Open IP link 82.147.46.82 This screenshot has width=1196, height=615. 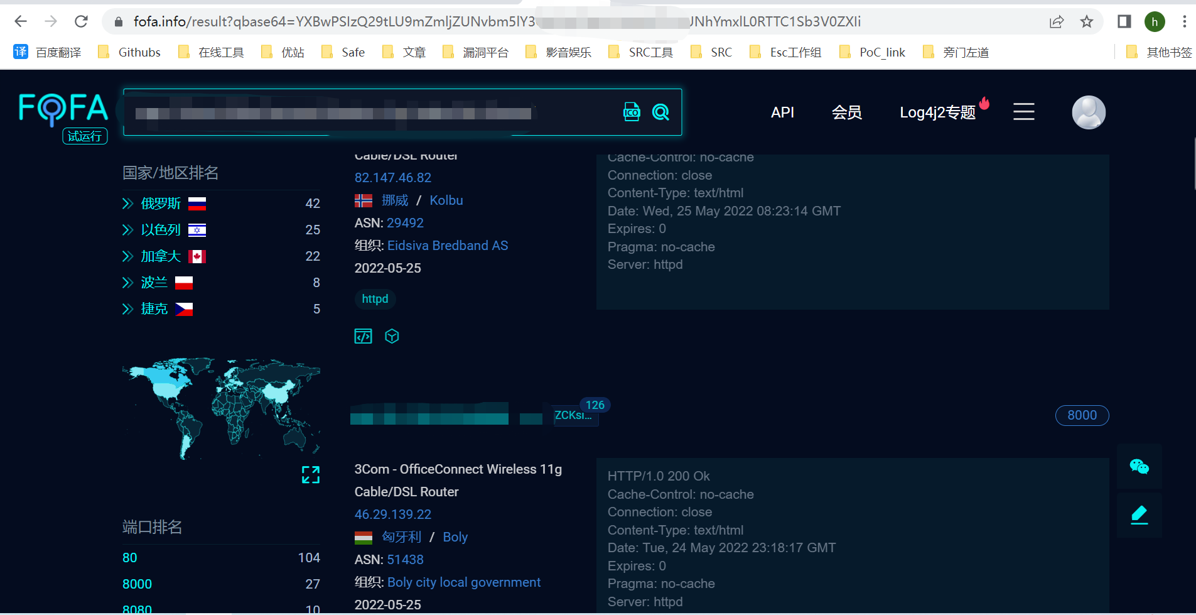click(x=393, y=178)
